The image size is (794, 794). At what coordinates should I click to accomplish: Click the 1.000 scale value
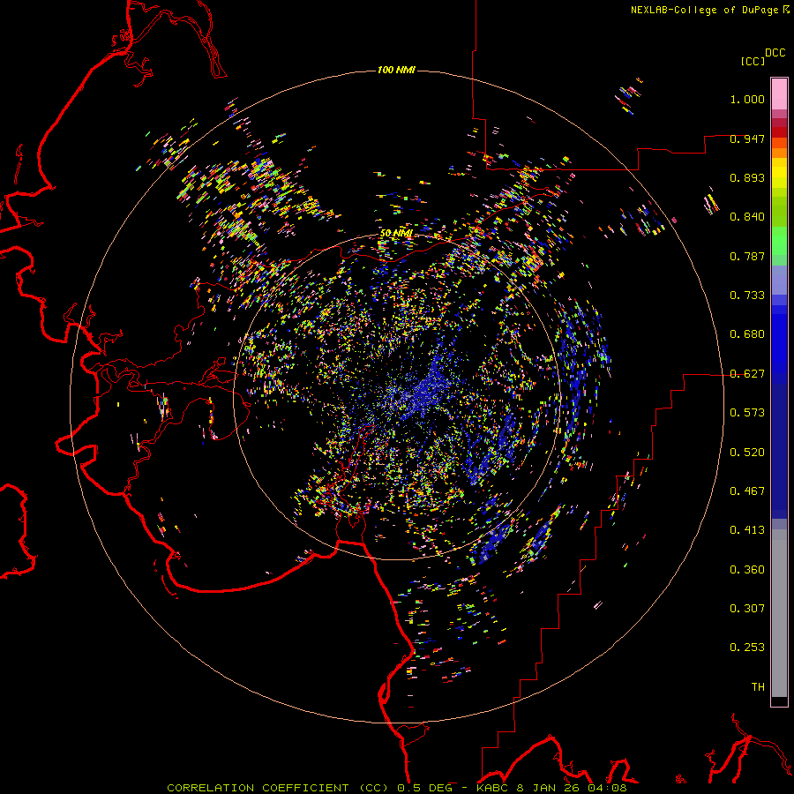pos(747,99)
